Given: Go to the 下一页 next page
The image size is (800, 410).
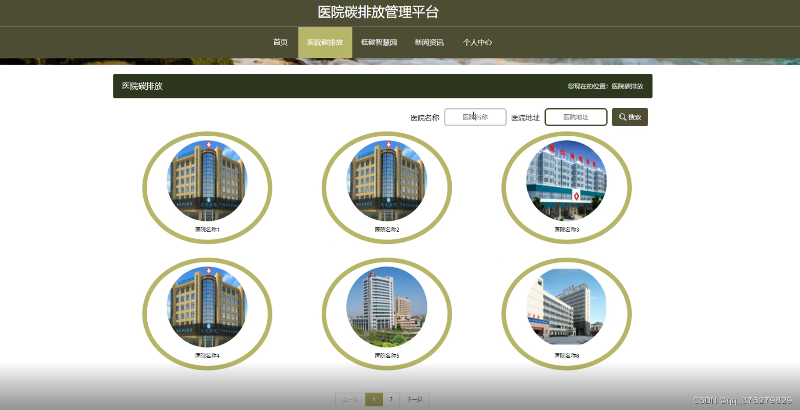Looking at the screenshot, I should 414,399.
